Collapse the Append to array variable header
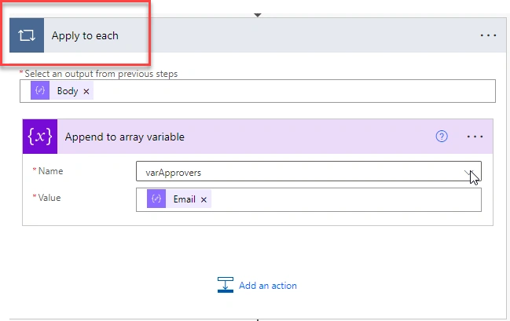Viewport: 510px width, 321px height. [258, 137]
